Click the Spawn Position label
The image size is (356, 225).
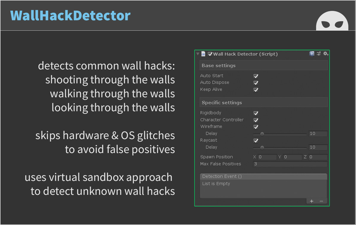pyautogui.click(x=216, y=157)
